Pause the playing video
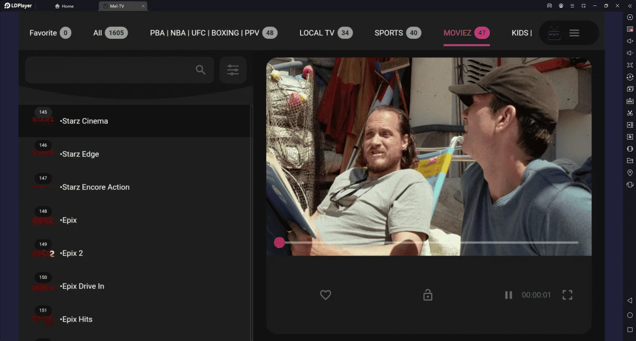This screenshot has width=636, height=341. pyautogui.click(x=508, y=295)
